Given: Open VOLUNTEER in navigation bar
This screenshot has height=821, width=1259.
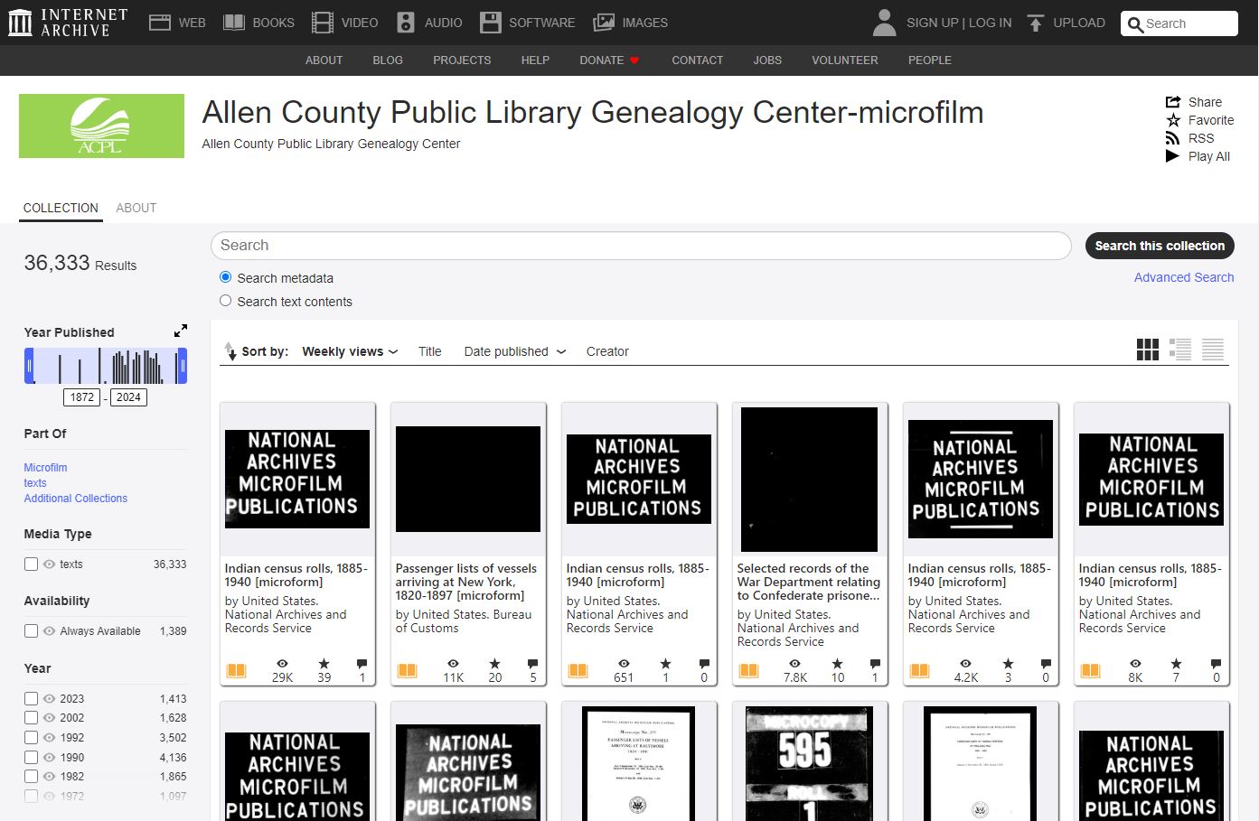Looking at the screenshot, I should pos(845,61).
